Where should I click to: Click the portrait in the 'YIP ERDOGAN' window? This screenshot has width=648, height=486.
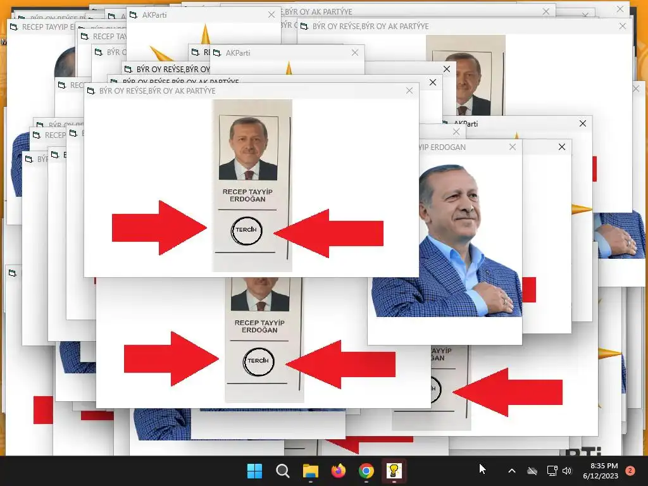click(x=447, y=240)
